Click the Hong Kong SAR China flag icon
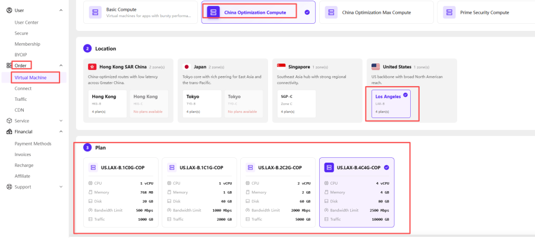 pos(92,66)
